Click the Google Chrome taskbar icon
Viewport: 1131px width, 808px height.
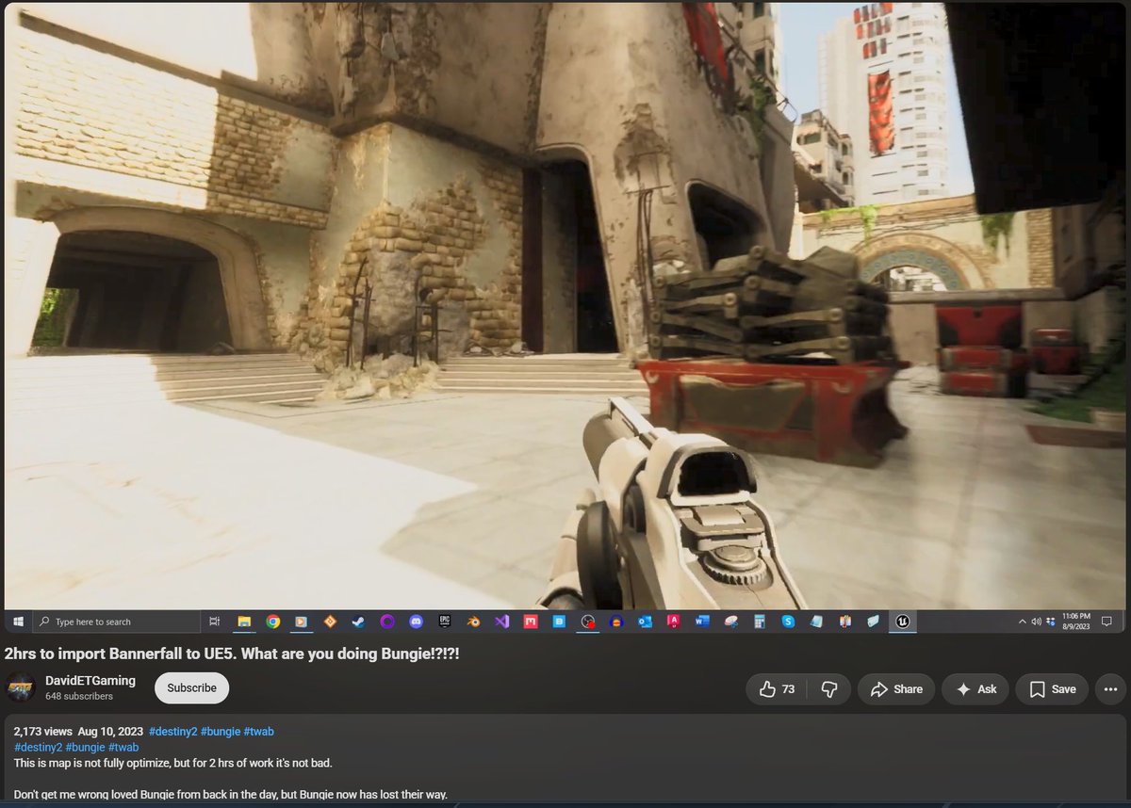tap(272, 622)
